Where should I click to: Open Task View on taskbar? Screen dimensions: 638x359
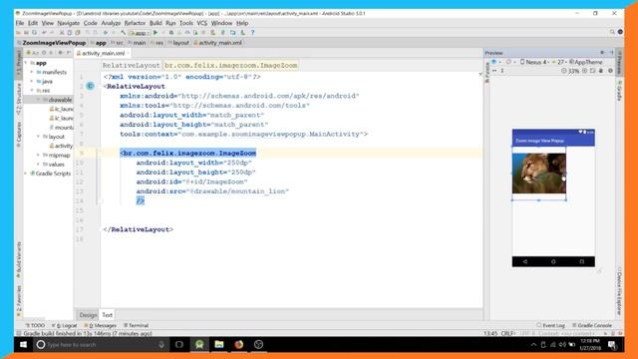tap(179, 345)
